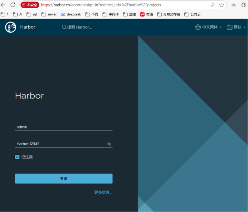Open the 监控 bookmarks folder
The image size is (248, 212).
point(130,14)
